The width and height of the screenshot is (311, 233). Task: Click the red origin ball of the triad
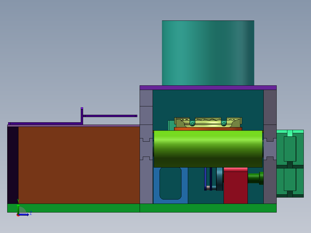coord(18,215)
